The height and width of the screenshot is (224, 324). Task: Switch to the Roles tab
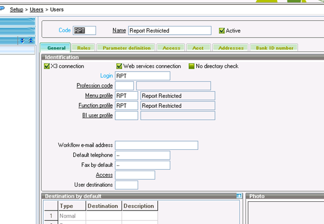click(x=84, y=48)
